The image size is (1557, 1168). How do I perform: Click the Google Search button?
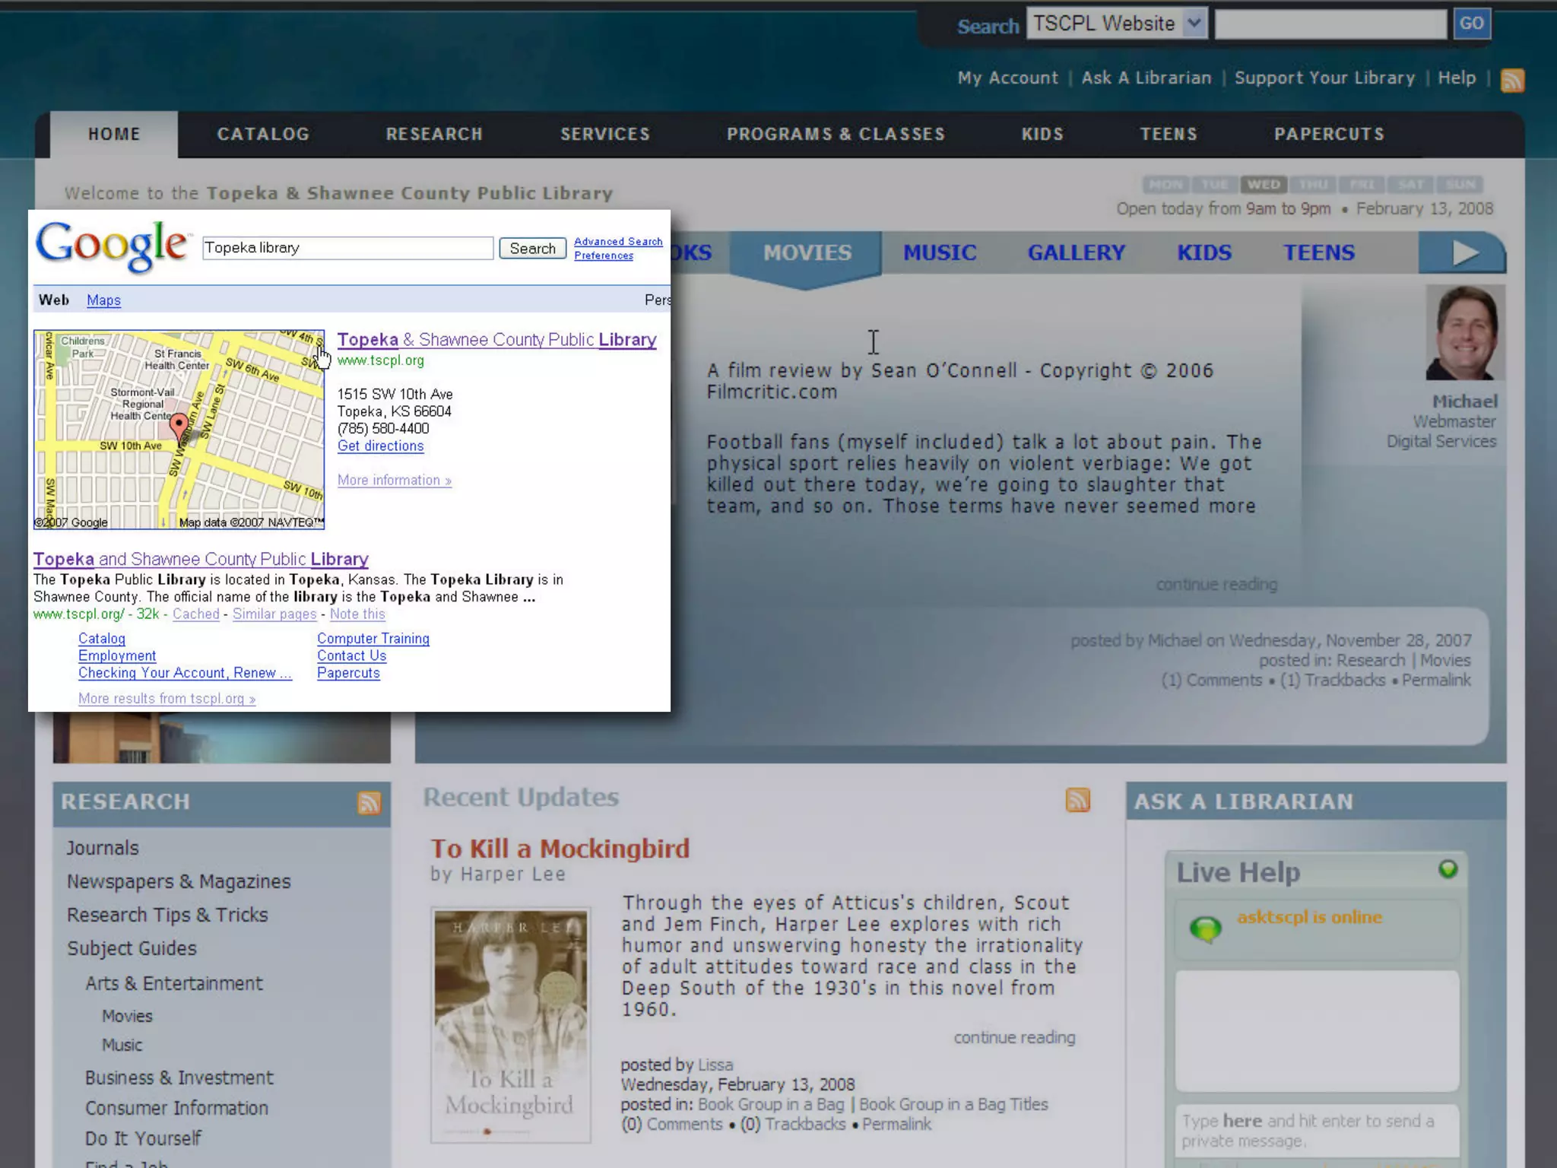coord(532,249)
